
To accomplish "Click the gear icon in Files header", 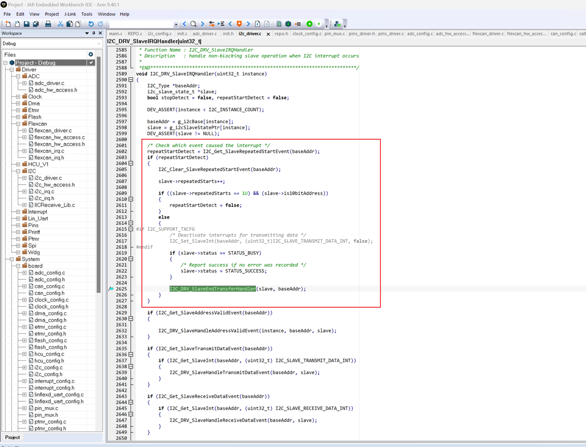I will coord(91,55).
